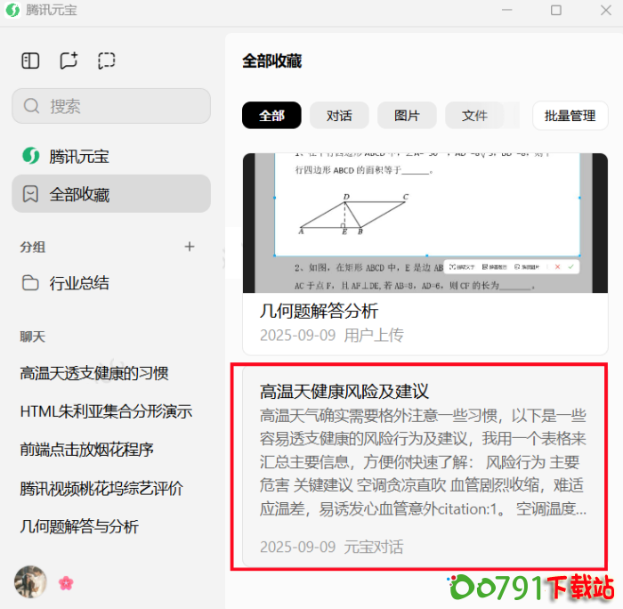Open chat HTML朱利亚集合分形演示
Screen dimensions: 623x609
(106, 411)
